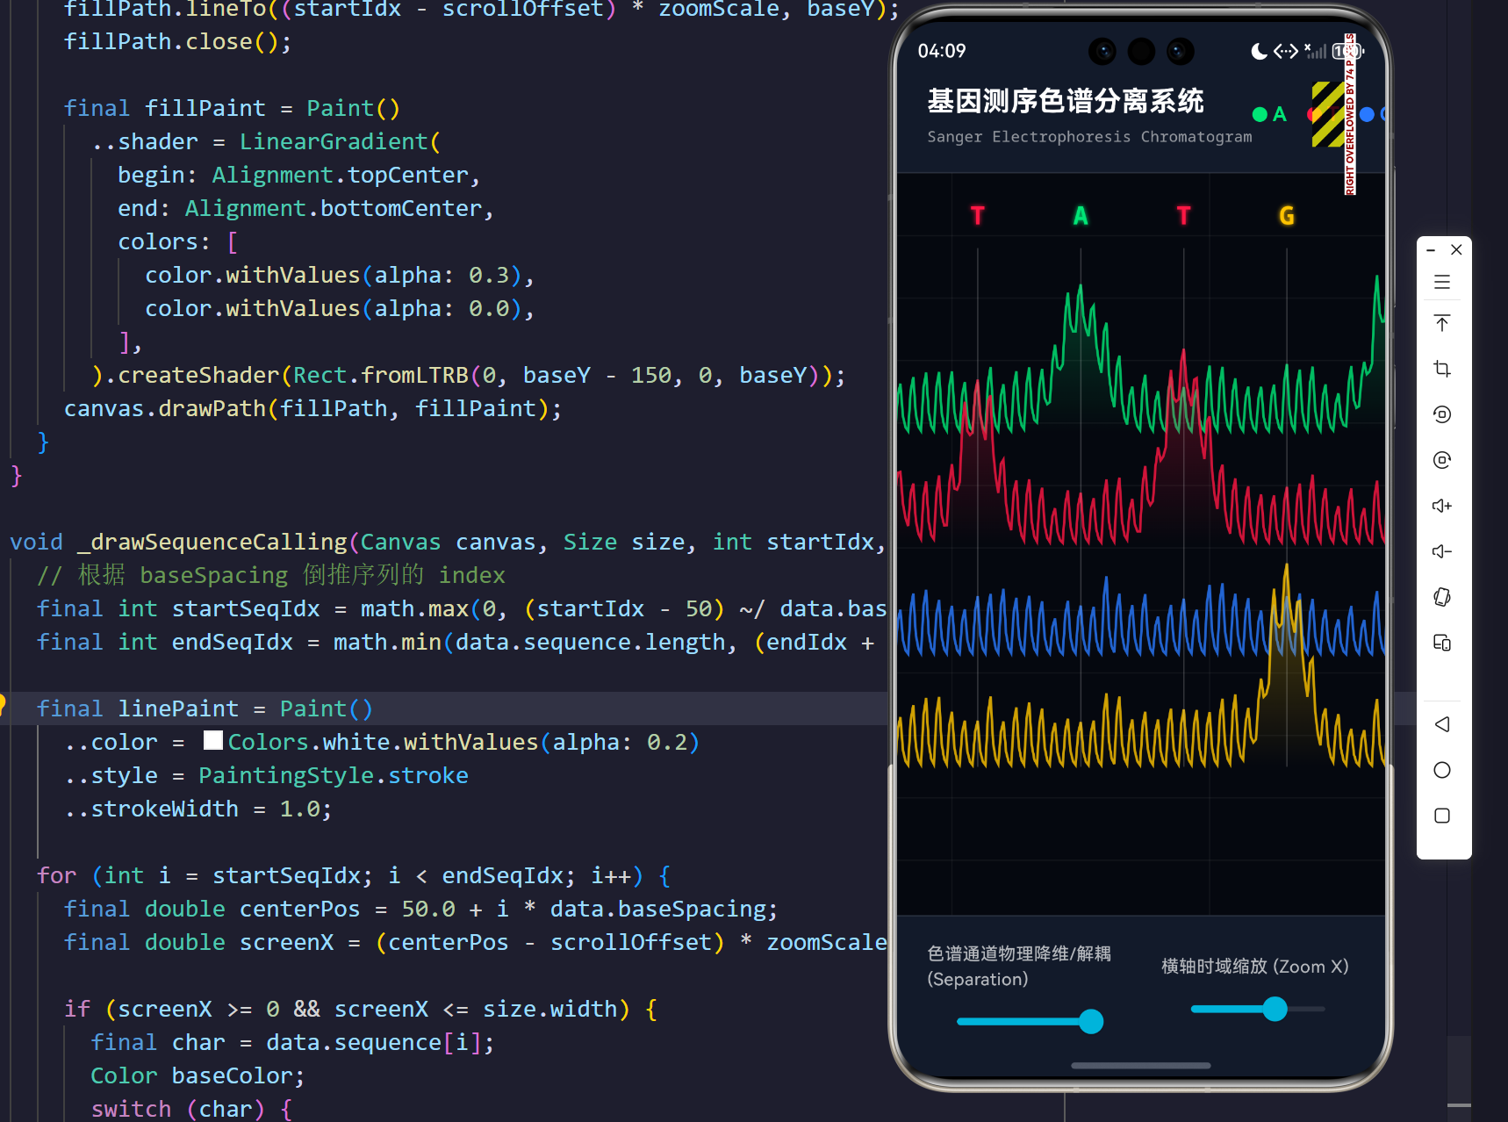Click math.max in the startSeqIdx line
The image size is (1508, 1122).
click(414, 608)
